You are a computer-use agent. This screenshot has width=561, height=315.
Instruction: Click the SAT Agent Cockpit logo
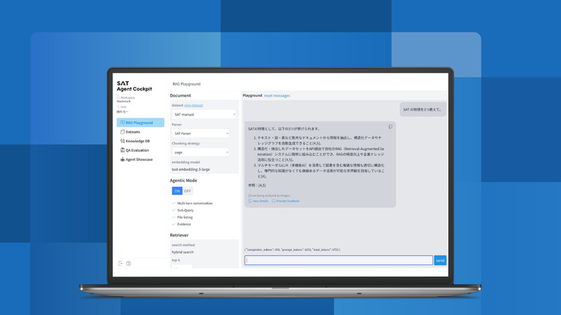[134, 86]
